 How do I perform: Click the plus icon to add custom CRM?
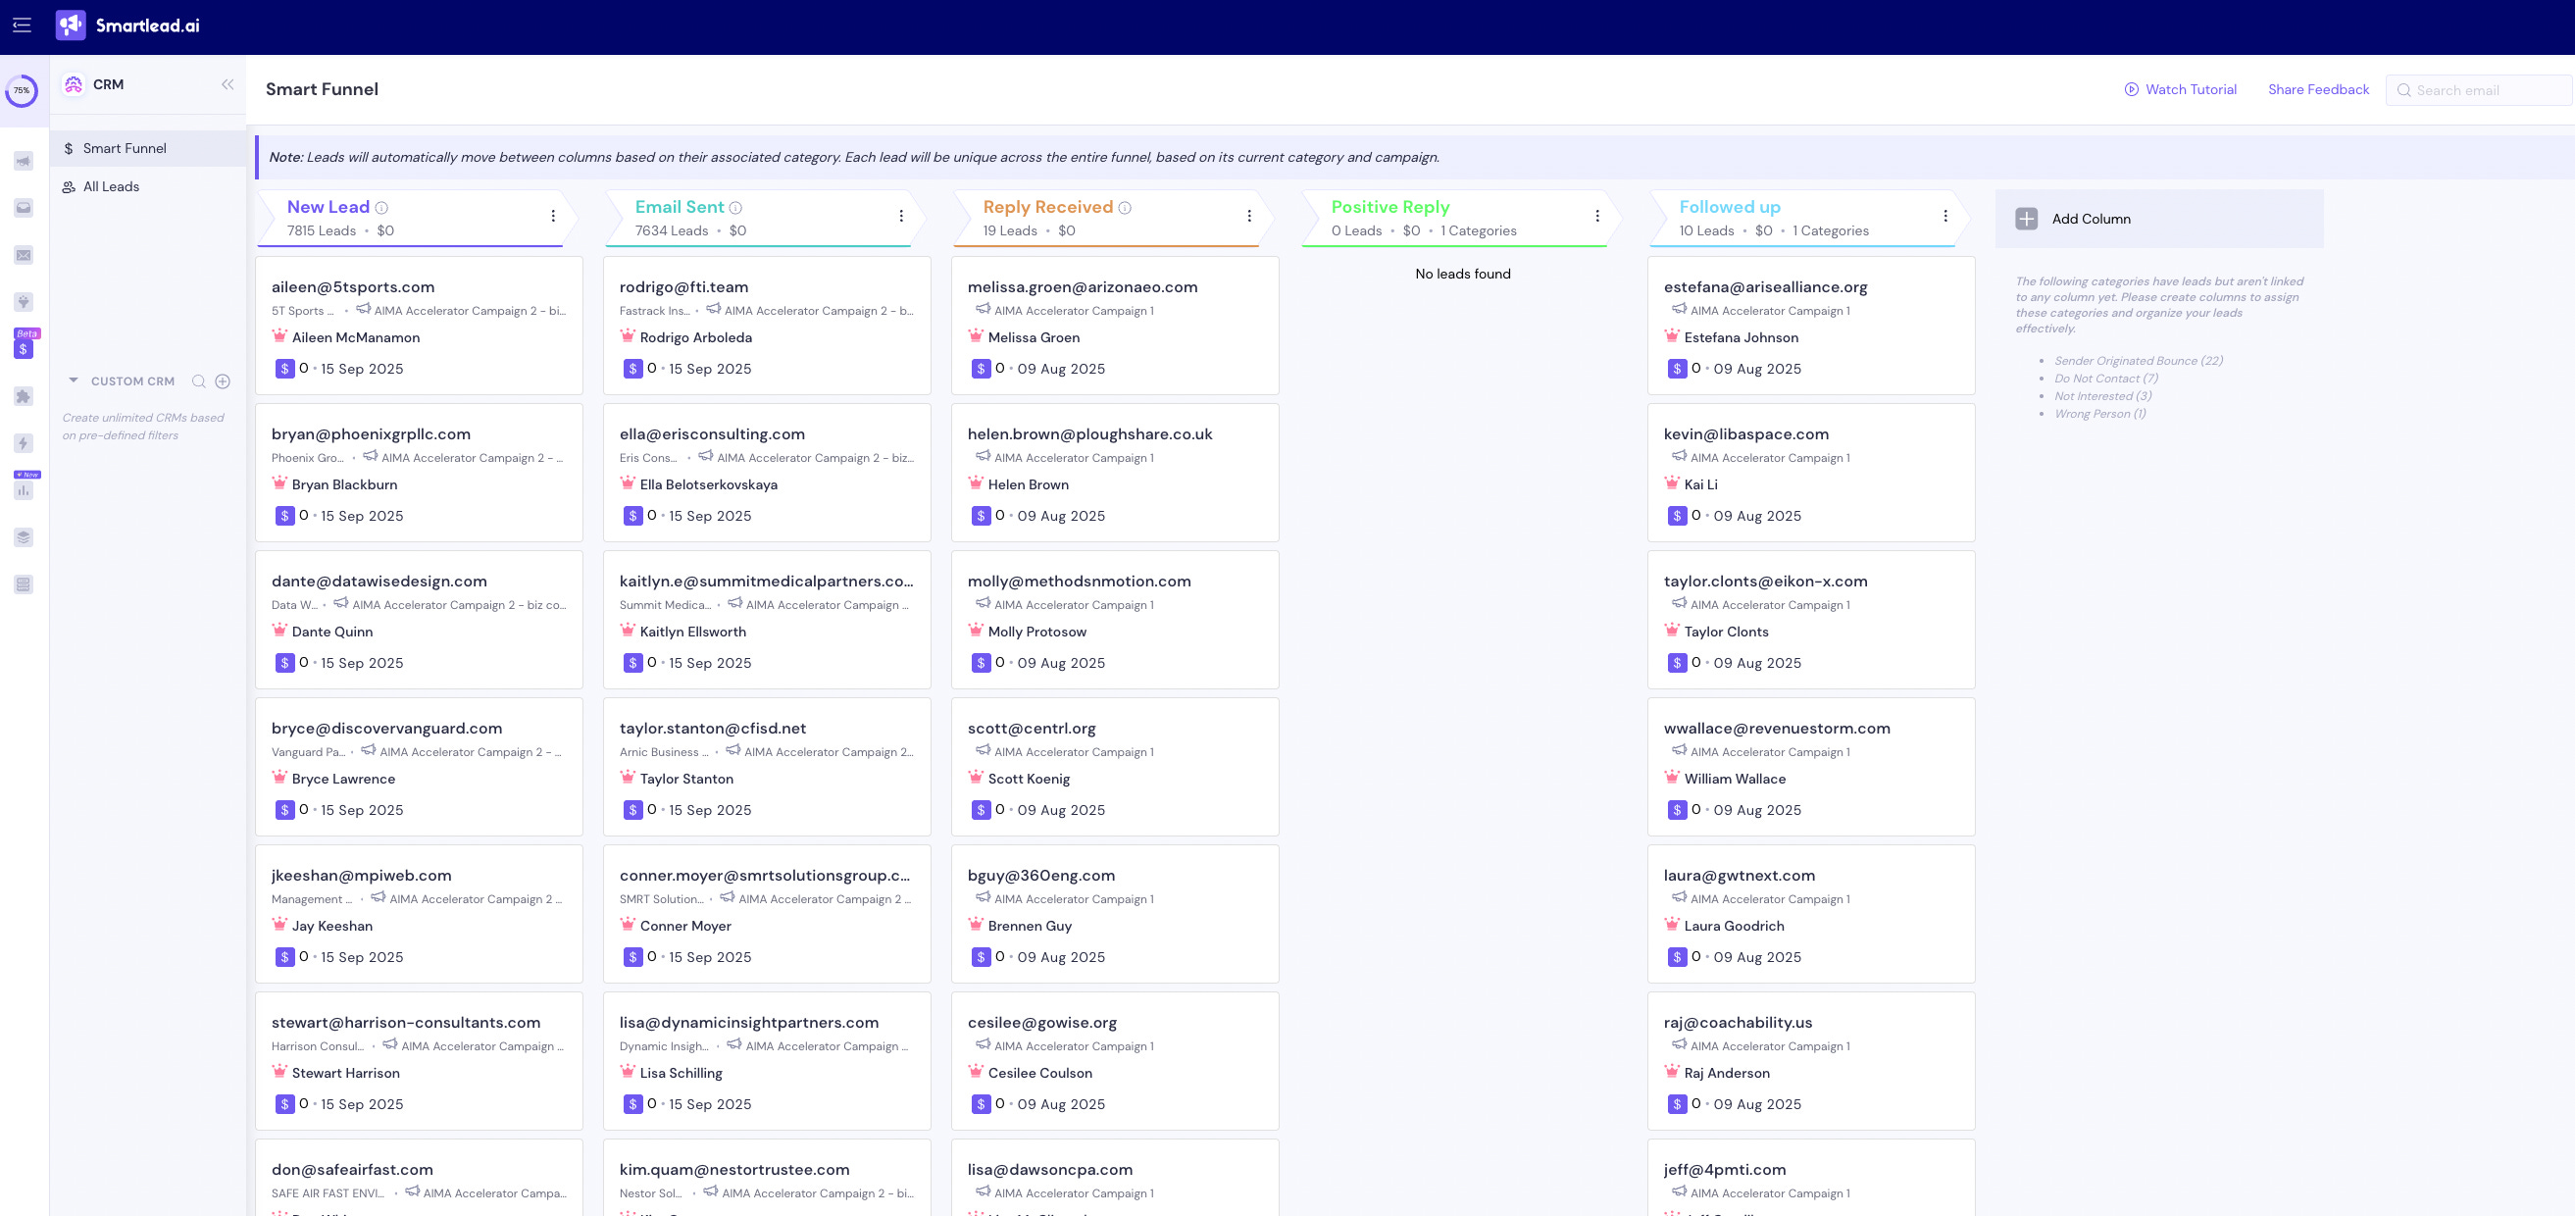point(223,381)
